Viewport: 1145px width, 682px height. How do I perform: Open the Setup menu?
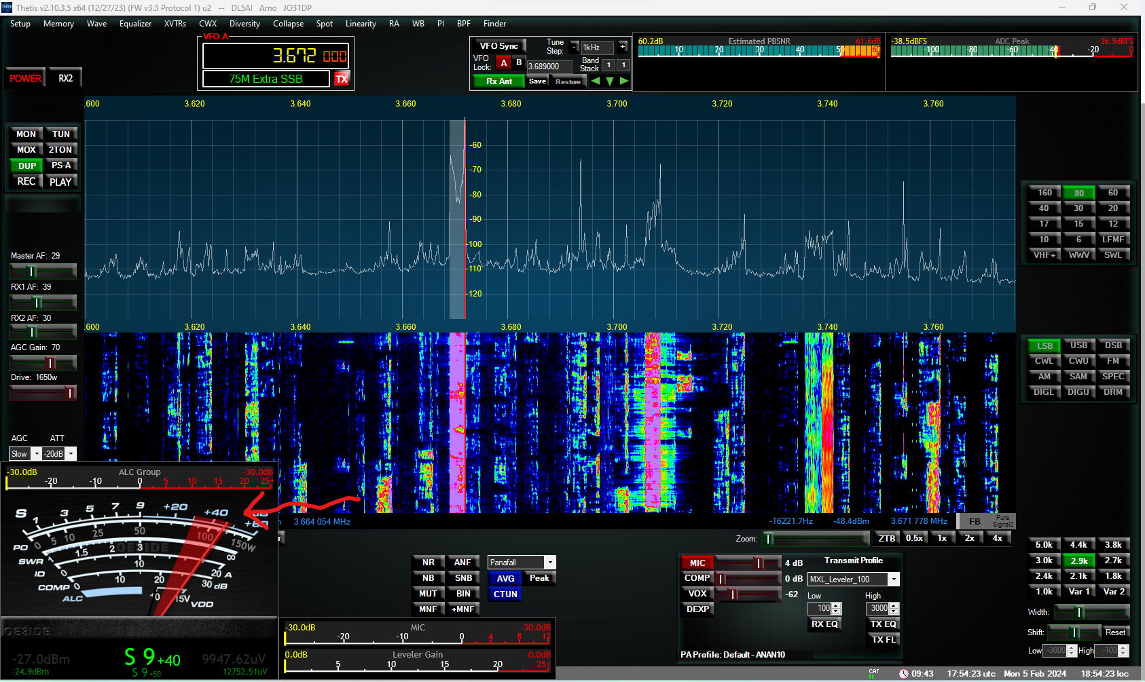coord(20,24)
